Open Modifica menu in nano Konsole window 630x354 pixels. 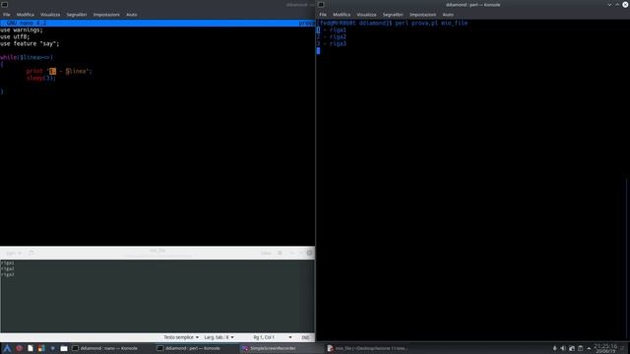[x=26, y=15]
